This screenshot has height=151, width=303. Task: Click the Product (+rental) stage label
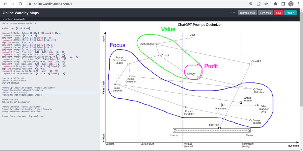pos(189,145)
